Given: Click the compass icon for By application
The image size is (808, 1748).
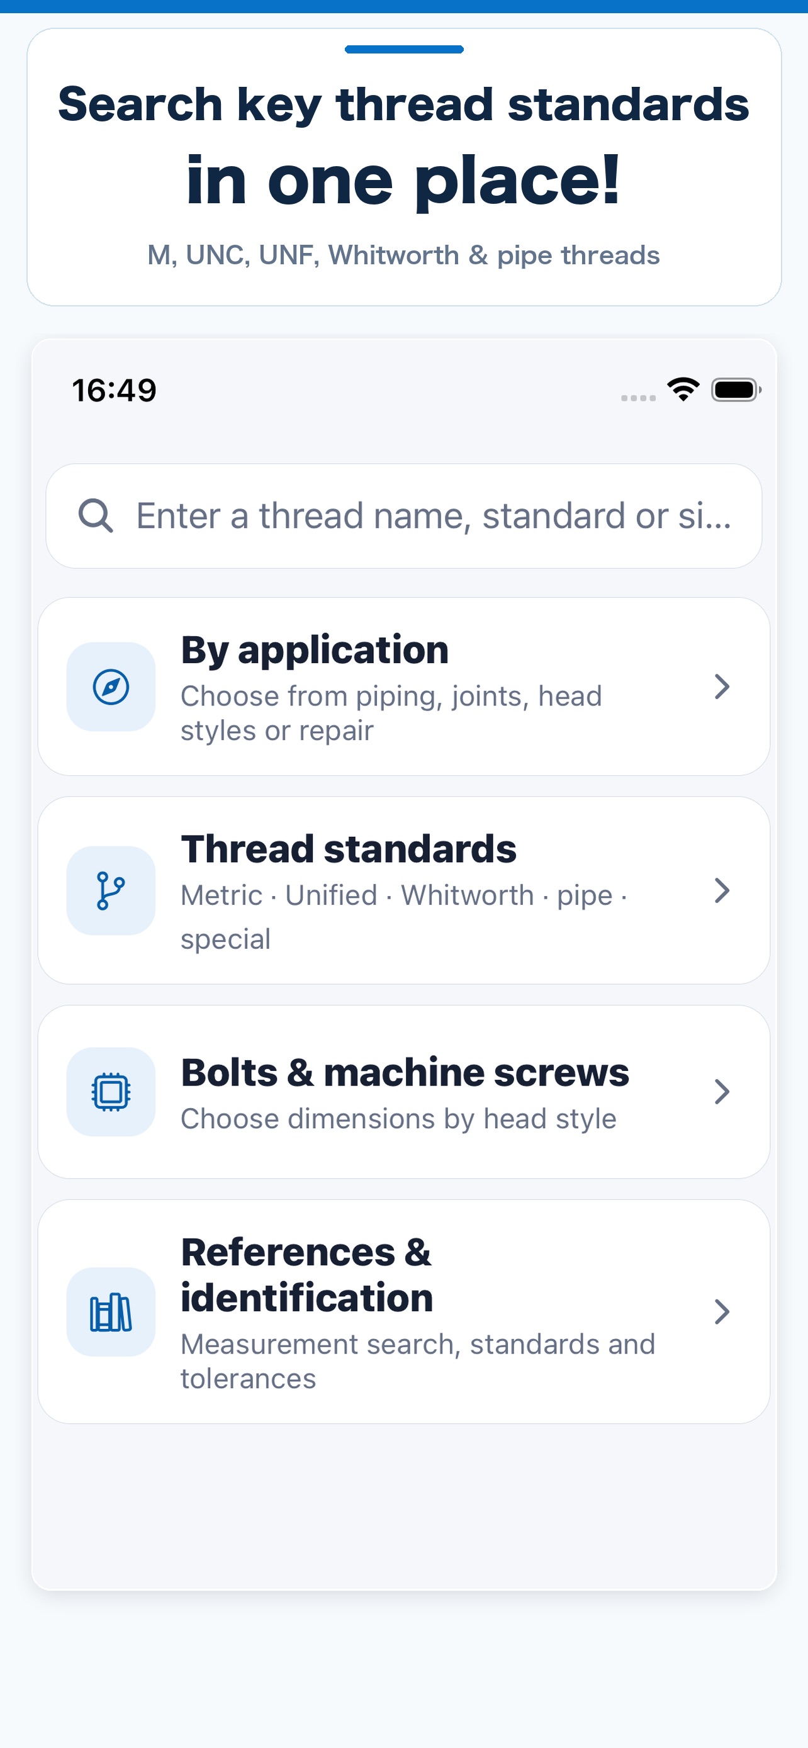Looking at the screenshot, I should [x=111, y=686].
